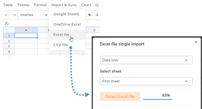Viewport: 202px width, 109px height.
Task: Expand the Data only dropdown
Action: click(x=146, y=60)
